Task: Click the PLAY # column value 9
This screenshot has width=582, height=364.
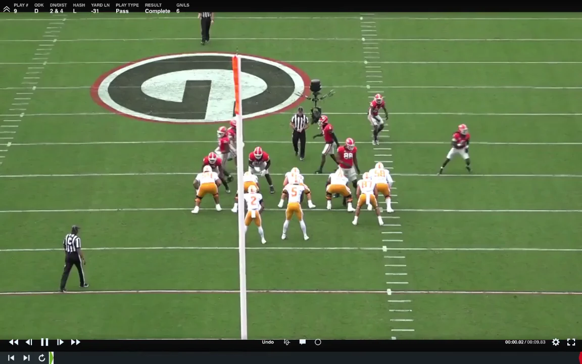Action: tap(15, 11)
